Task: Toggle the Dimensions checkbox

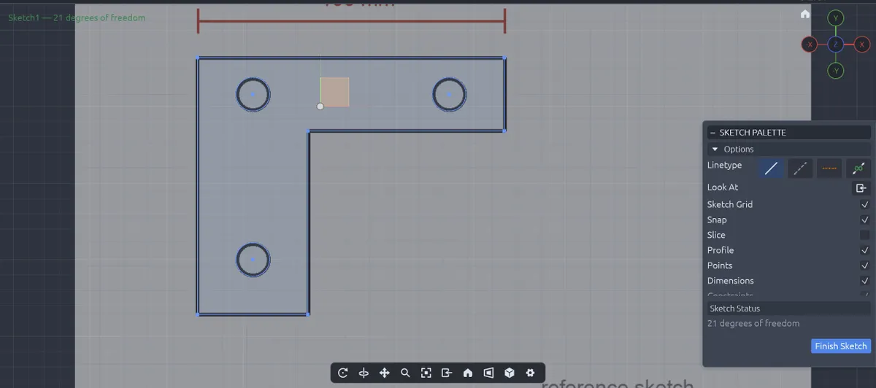Action: click(865, 281)
